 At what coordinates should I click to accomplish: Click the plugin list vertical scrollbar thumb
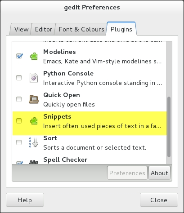[169, 127]
